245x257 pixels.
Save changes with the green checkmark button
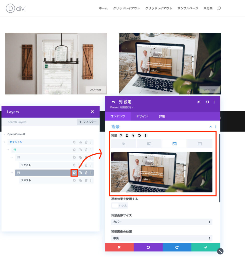pyautogui.click(x=206, y=247)
